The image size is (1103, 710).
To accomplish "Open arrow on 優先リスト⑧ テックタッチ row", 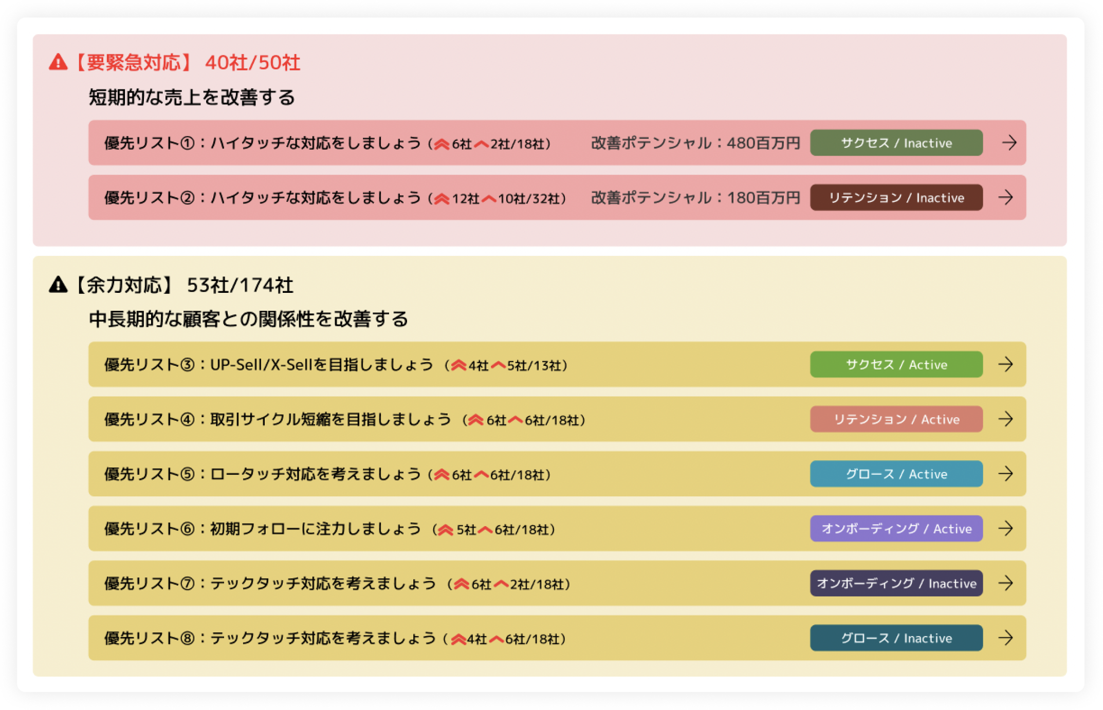I will click(1006, 638).
